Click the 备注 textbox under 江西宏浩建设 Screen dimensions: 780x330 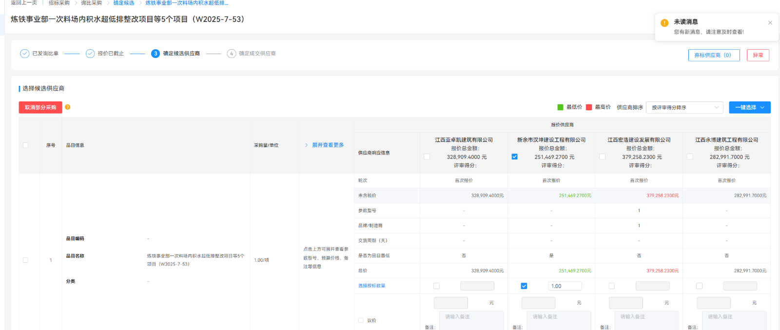pyautogui.click(x=646, y=321)
